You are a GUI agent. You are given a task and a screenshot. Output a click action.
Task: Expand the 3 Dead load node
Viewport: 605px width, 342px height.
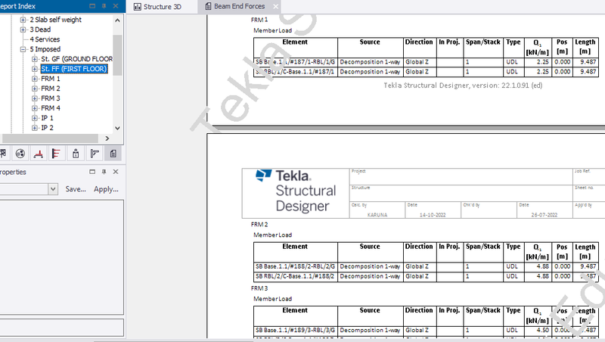pos(23,30)
